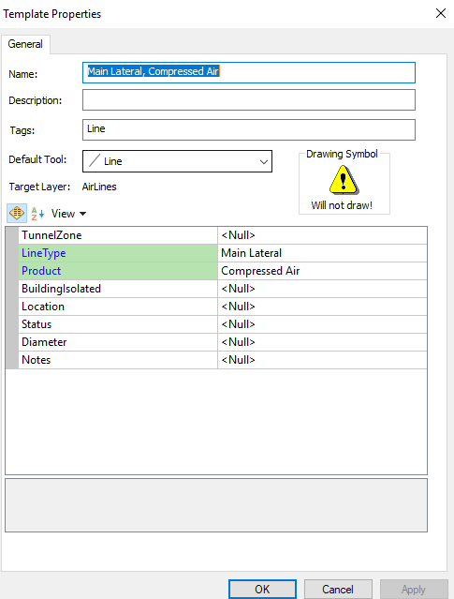Click into the Name input field
This screenshot has height=599, width=454.
click(249, 72)
